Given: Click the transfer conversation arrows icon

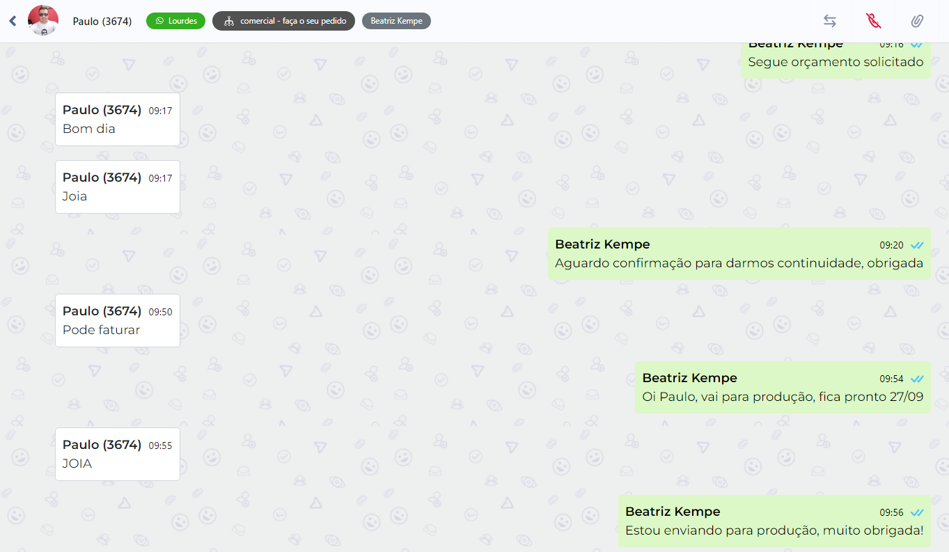Looking at the screenshot, I should (x=830, y=21).
